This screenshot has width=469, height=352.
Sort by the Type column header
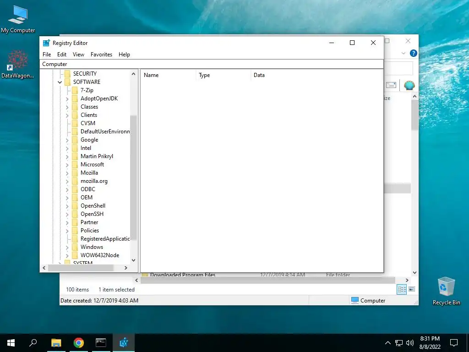224,75
